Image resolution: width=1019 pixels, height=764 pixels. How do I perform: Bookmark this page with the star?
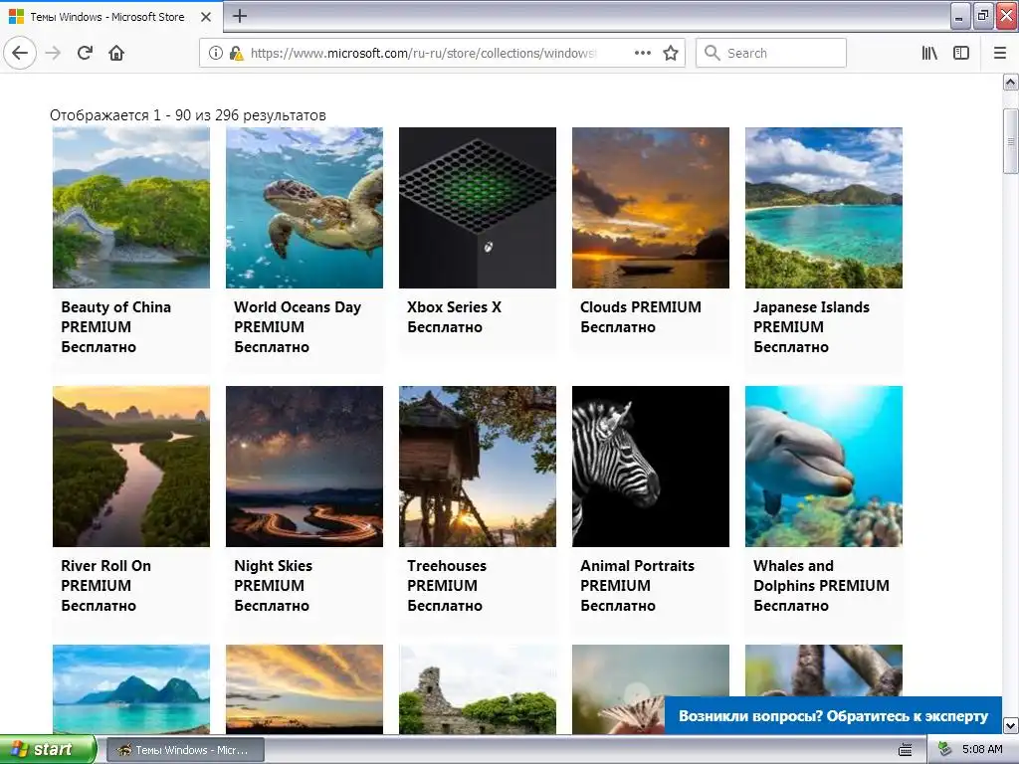click(671, 53)
